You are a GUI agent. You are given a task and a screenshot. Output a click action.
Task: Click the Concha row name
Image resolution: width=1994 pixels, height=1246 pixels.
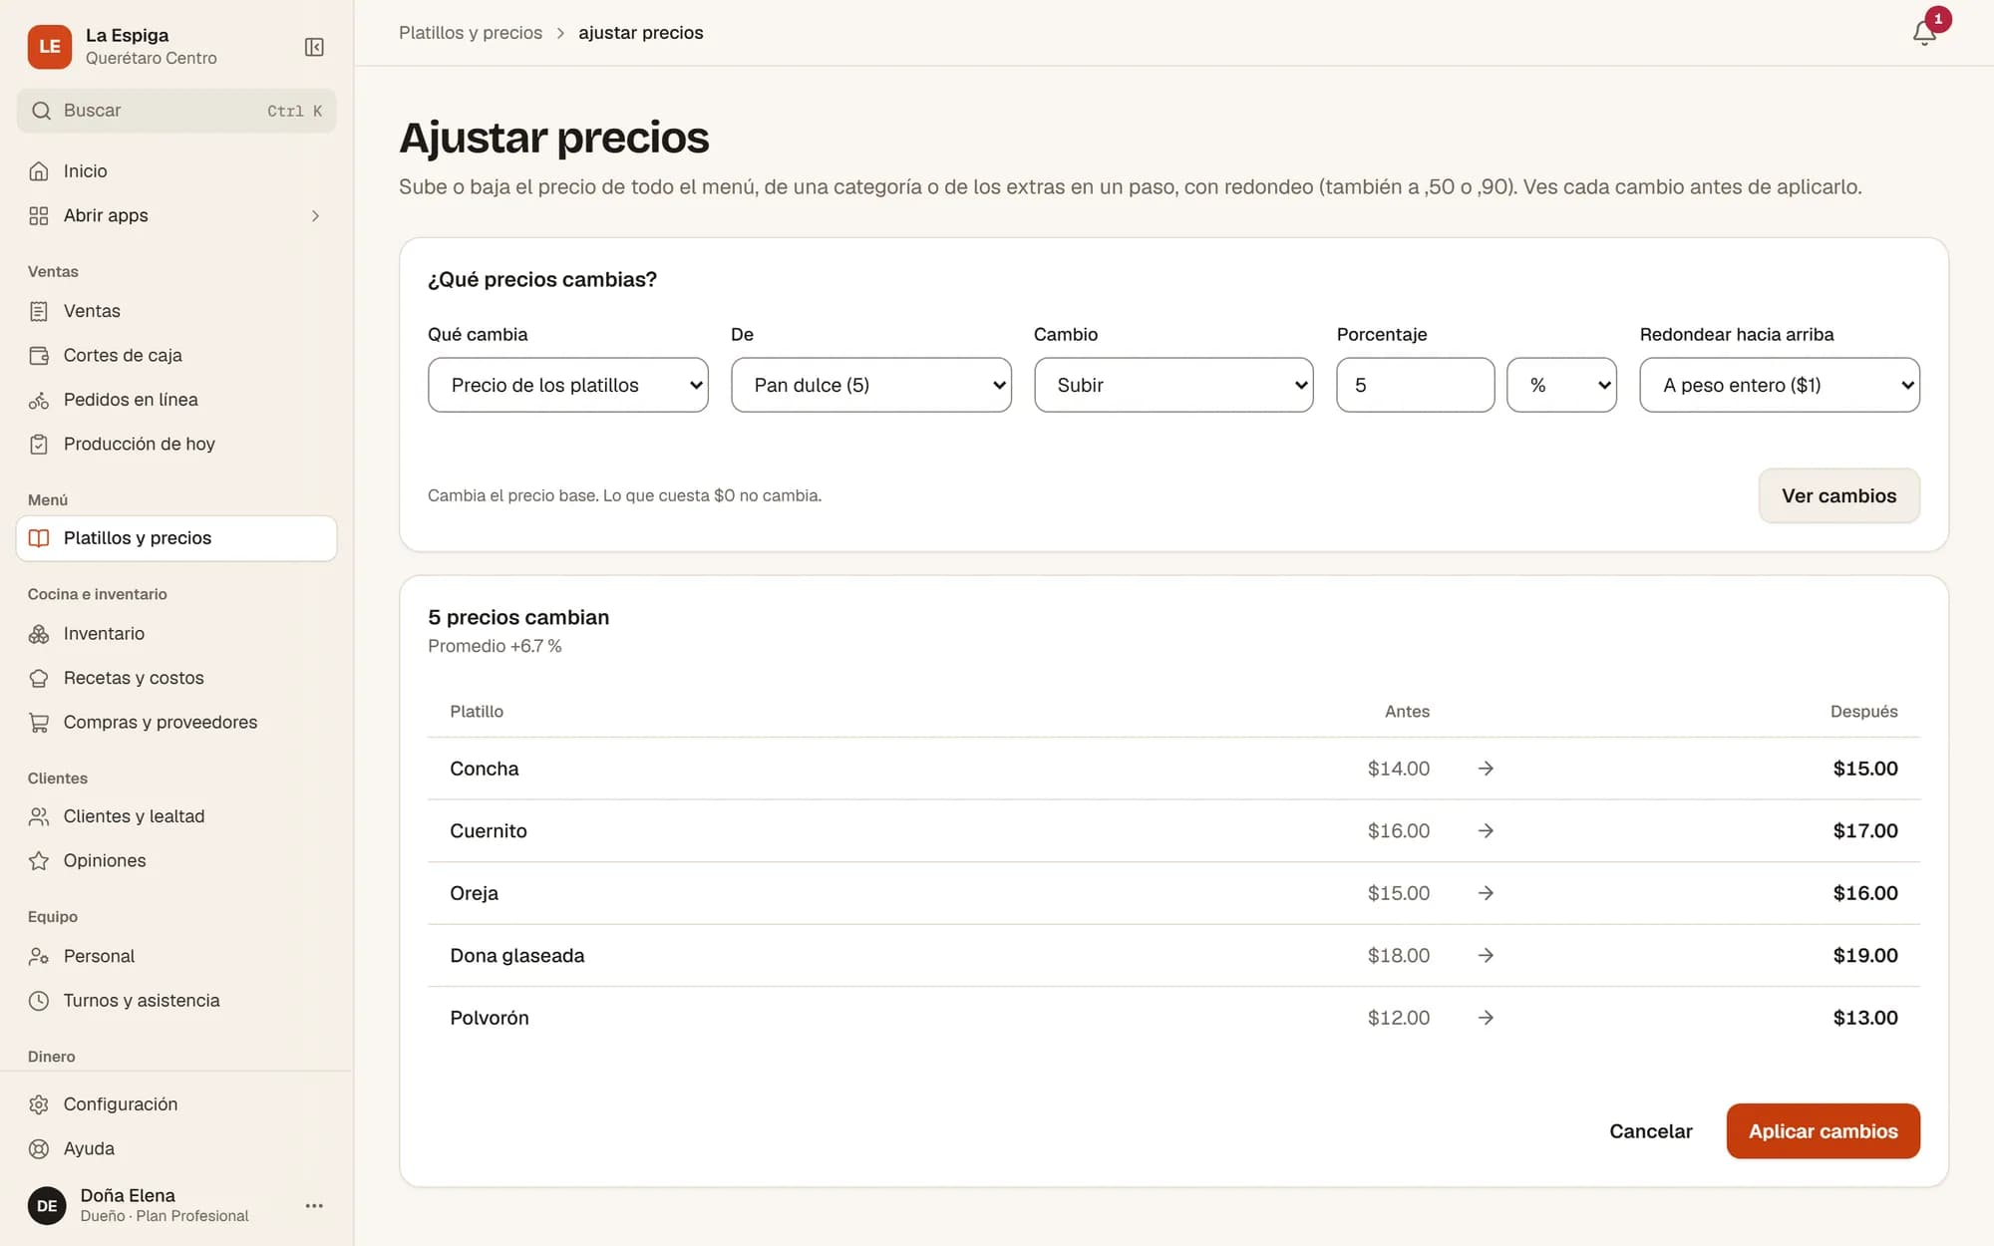[x=485, y=769]
